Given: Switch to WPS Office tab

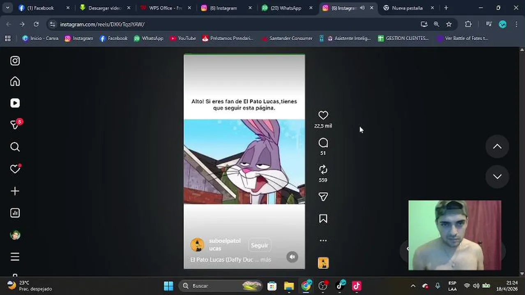Looking at the screenshot, I should [166, 8].
